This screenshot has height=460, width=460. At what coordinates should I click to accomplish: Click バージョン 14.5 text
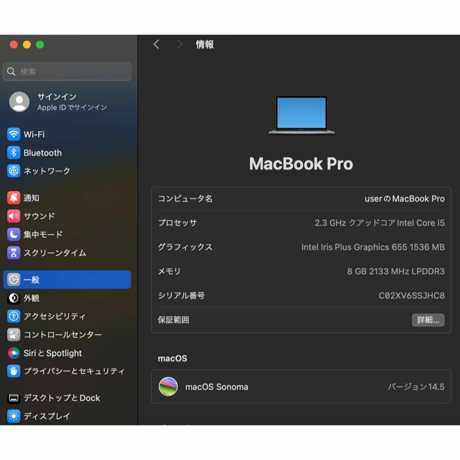point(416,387)
